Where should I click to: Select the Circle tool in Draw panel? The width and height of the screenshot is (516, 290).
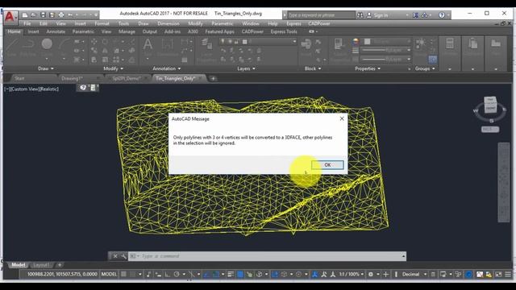(x=47, y=48)
